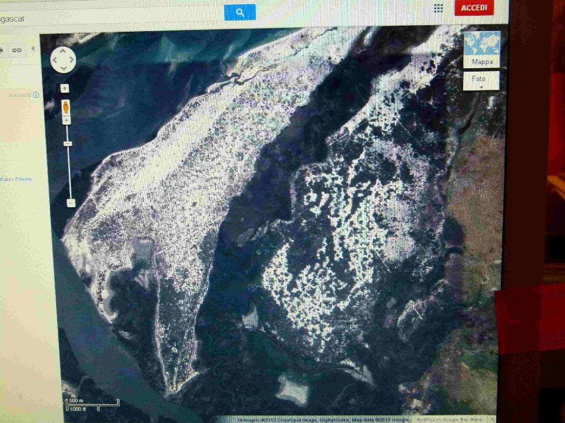Open print with the printer icon
Viewport: 565px width, 423px height.
pos(1,51)
